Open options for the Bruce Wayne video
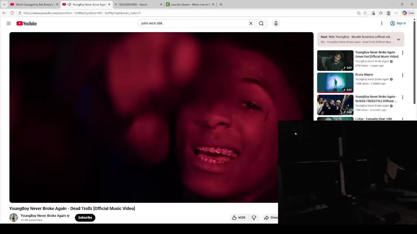Image resolution: width=417 pixels, height=234 pixels. [x=403, y=75]
